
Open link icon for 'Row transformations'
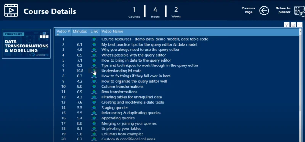[94, 92]
